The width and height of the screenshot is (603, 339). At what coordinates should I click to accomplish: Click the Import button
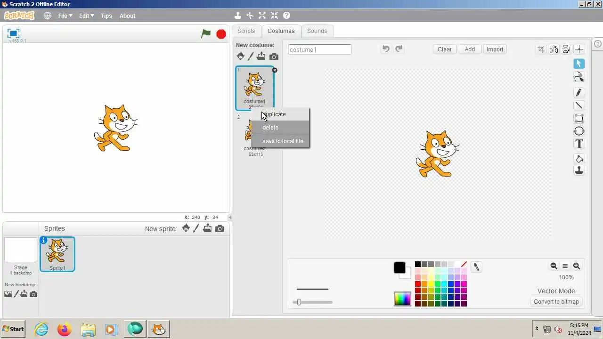pos(495,49)
